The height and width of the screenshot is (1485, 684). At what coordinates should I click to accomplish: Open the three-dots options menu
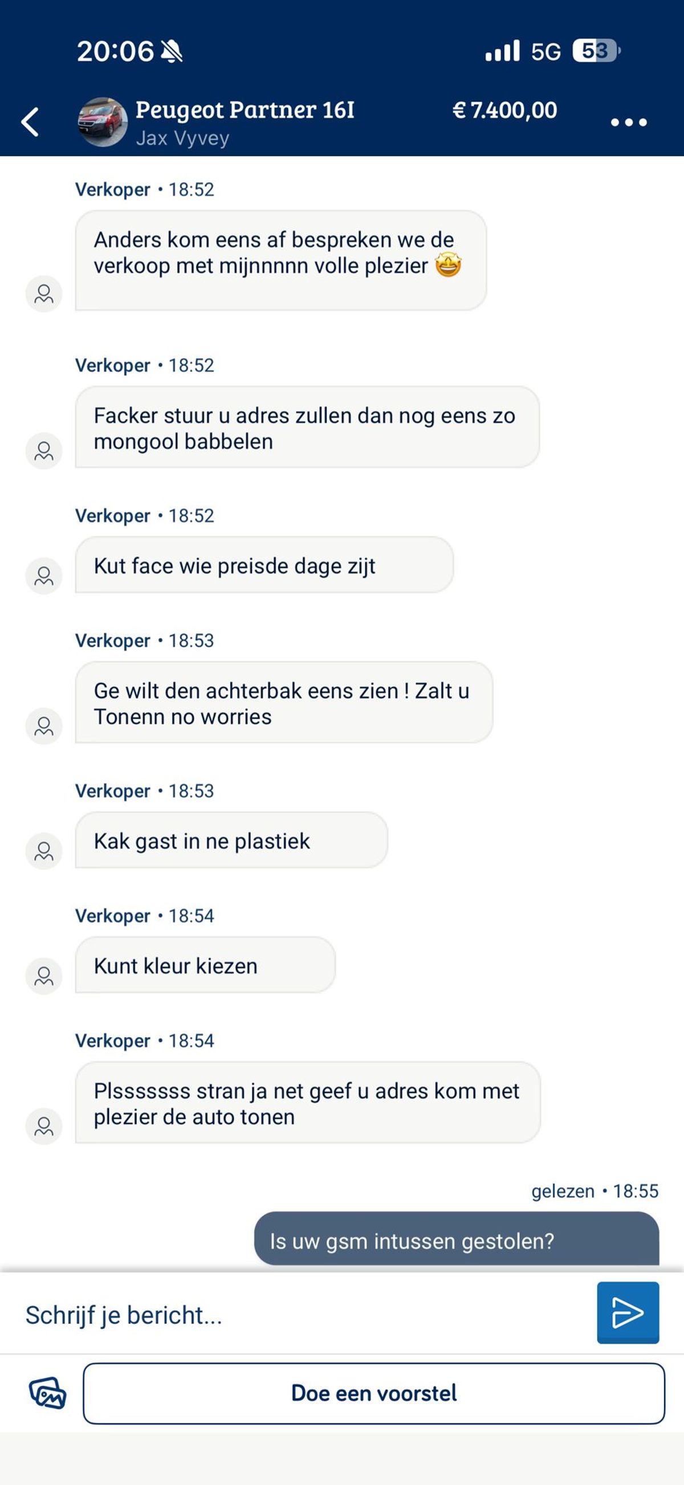coord(629,122)
